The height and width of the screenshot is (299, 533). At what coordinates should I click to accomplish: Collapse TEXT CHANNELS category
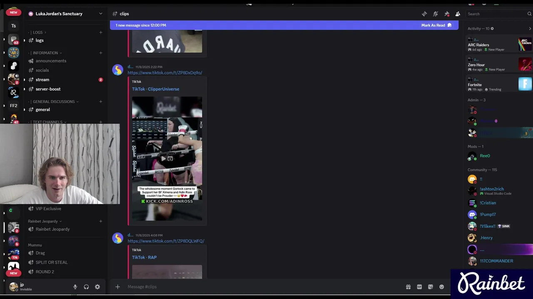(x=47, y=122)
